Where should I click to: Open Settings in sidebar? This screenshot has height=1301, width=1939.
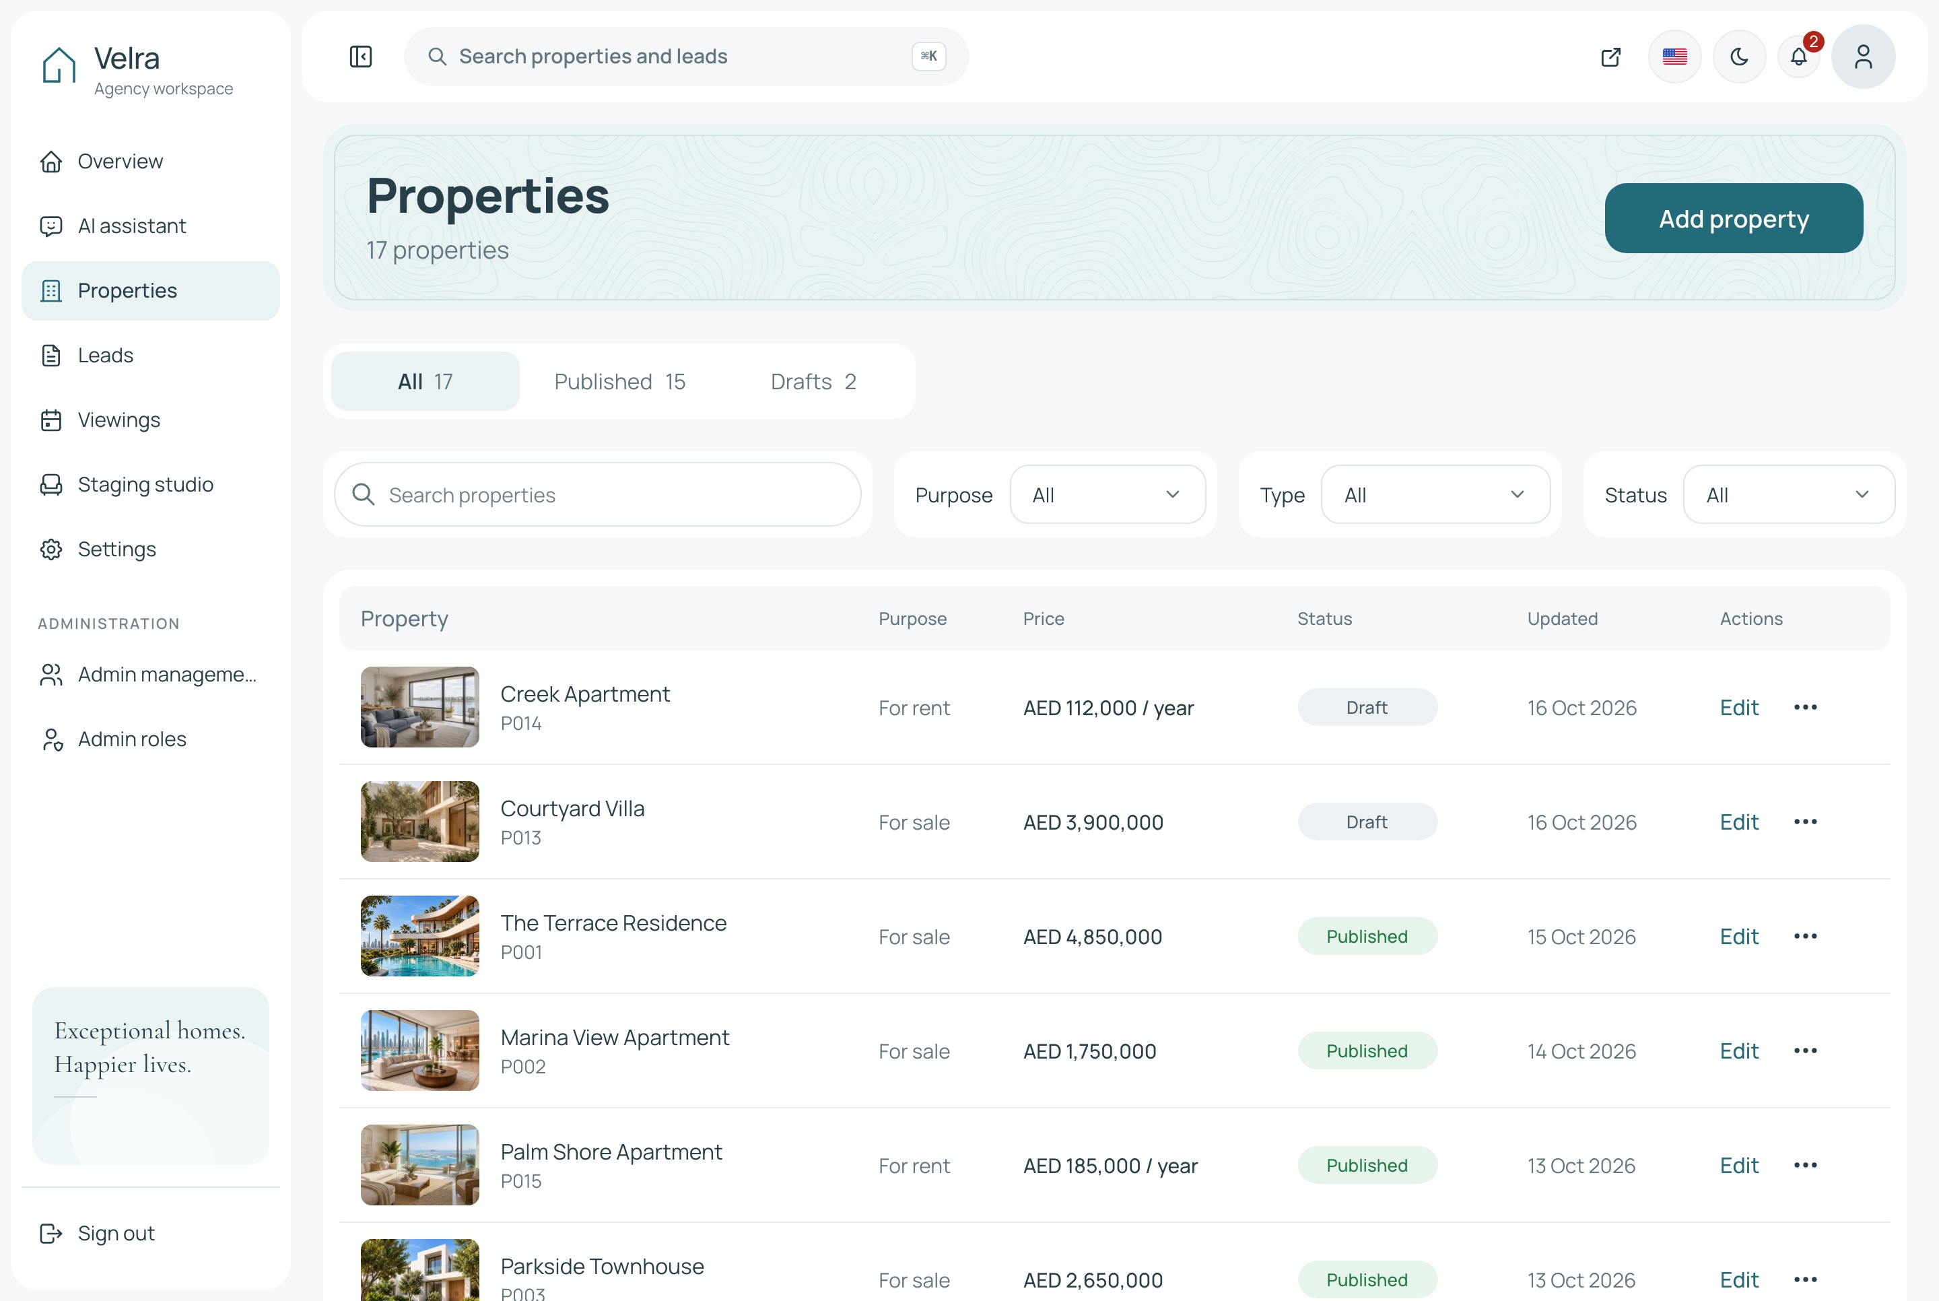(x=151, y=549)
